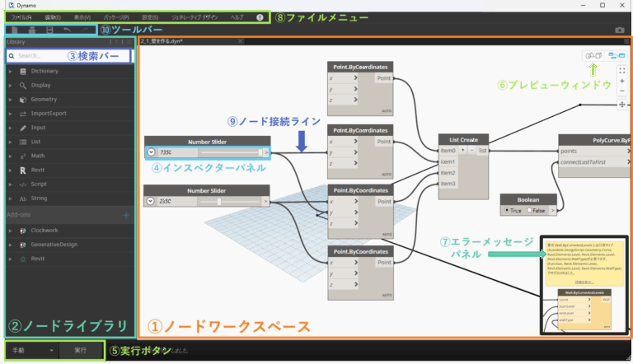Click the camera export image icon

(x=620, y=30)
